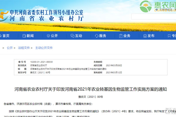Viewport: 176px width, 117px height.
Task: Click the search input box in header
Action: pos(154,17)
